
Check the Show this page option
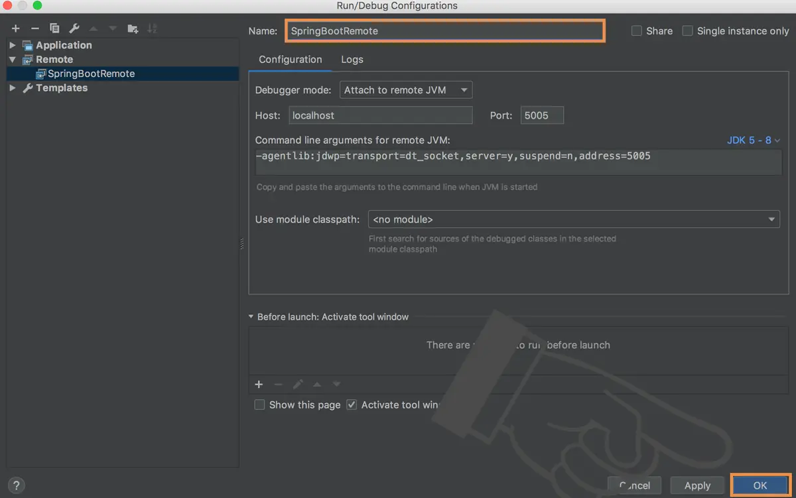pos(260,405)
